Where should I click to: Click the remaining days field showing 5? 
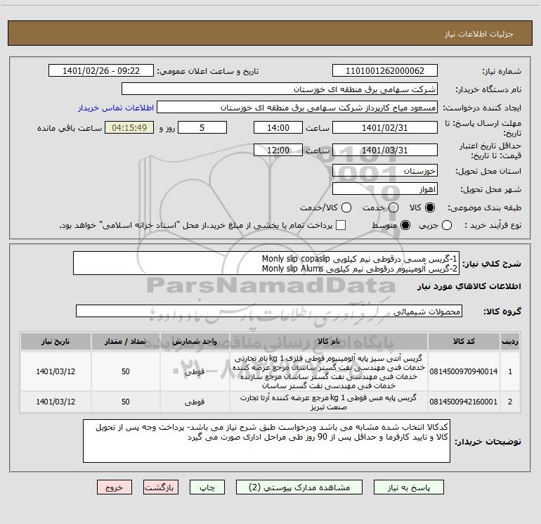click(x=202, y=127)
